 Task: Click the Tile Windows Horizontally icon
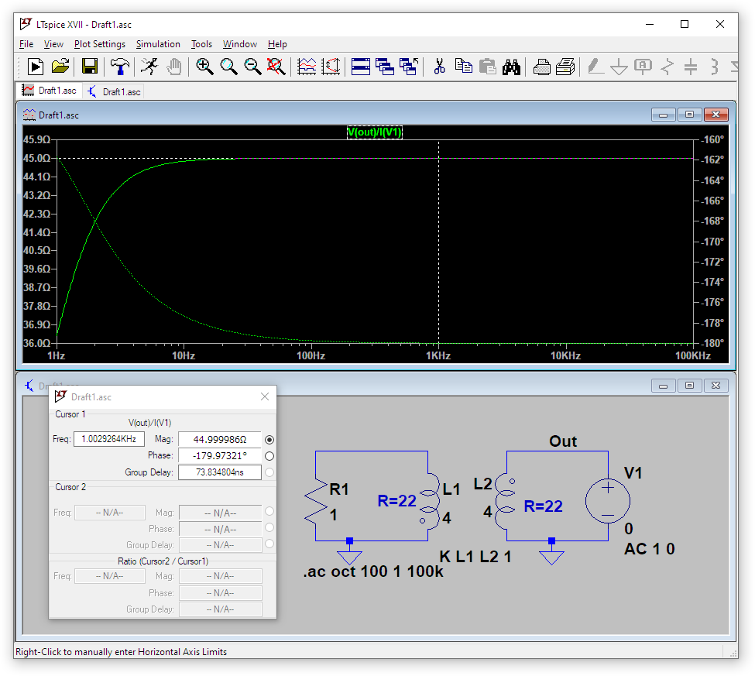361,67
